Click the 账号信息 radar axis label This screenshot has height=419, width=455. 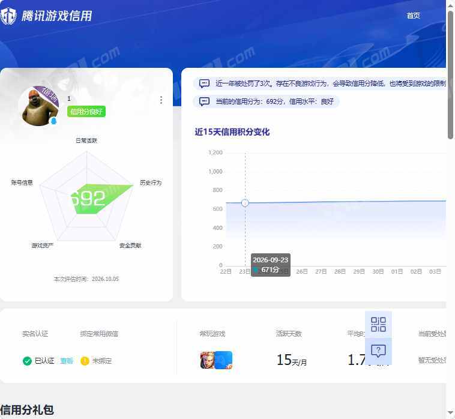22,183
